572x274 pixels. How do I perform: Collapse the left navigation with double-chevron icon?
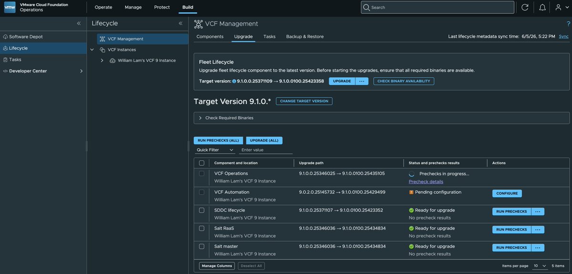[x=79, y=23]
